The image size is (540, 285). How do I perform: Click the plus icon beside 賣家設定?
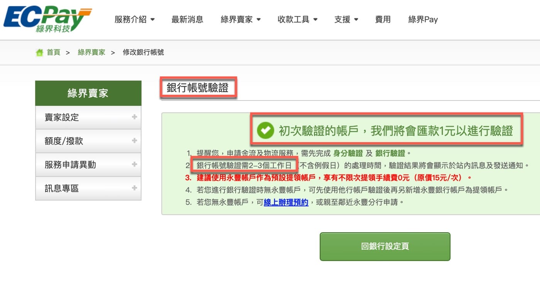[x=134, y=117]
